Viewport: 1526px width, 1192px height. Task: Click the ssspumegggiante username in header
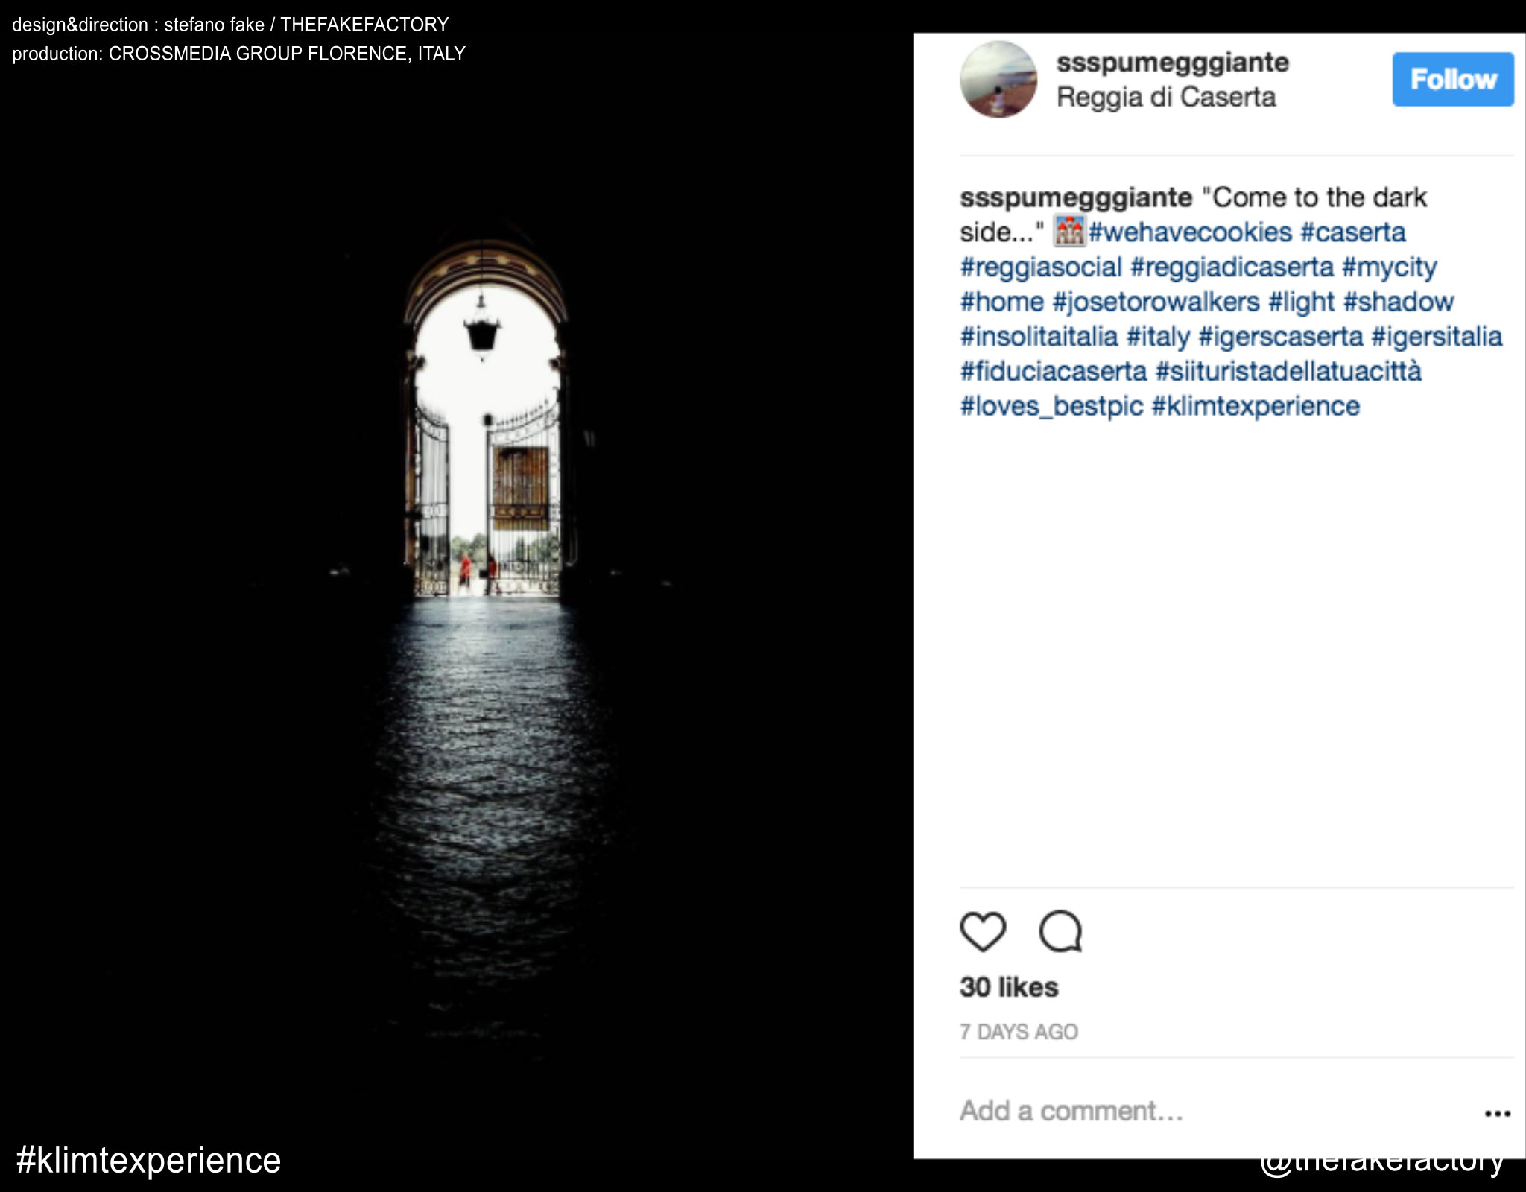[1173, 63]
